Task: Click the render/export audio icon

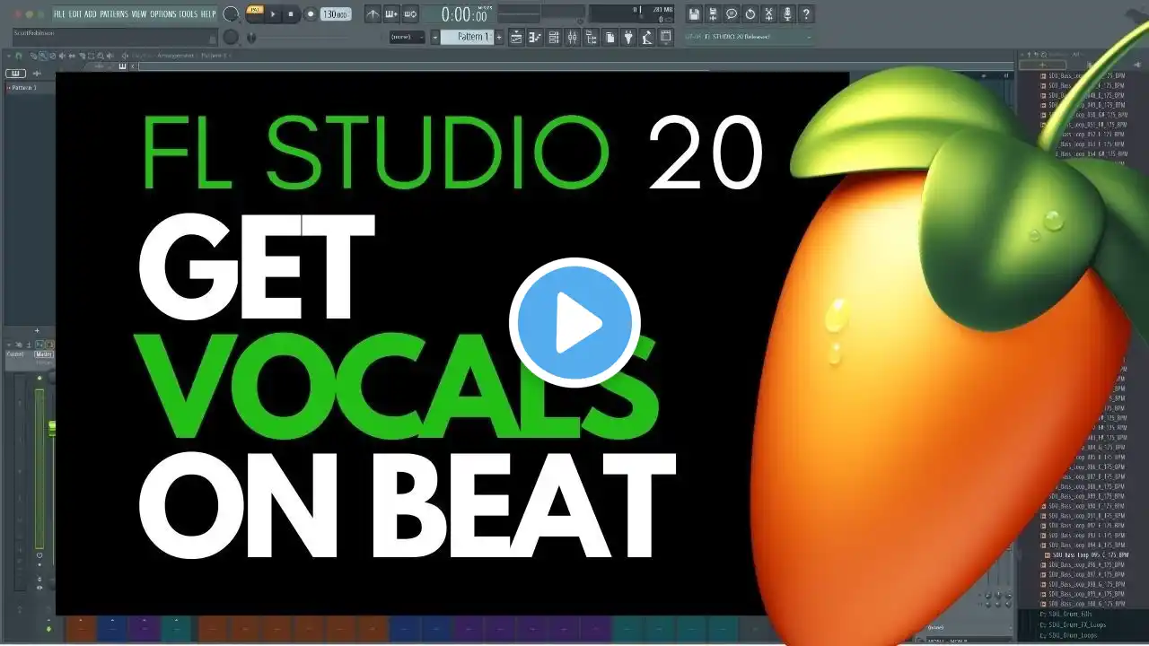Action: (713, 14)
